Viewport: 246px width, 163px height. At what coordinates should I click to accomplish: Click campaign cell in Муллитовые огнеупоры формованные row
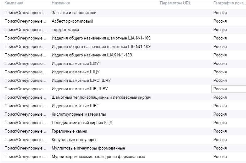pos(25,148)
